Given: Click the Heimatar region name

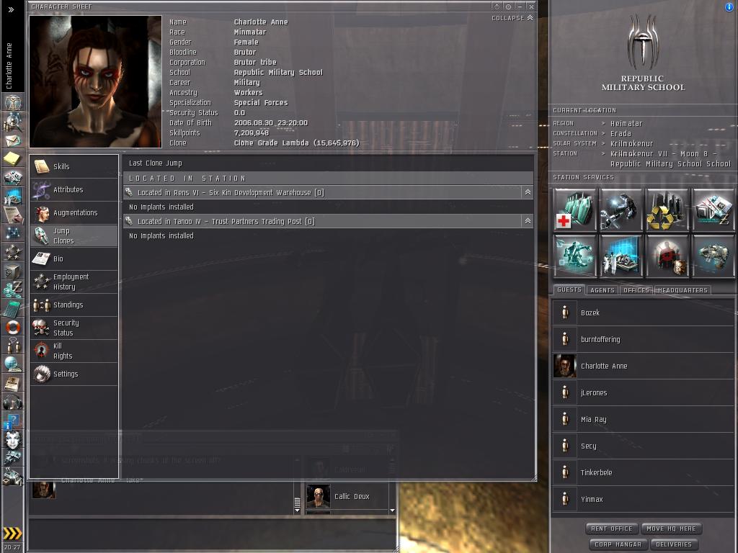Looking at the screenshot, I should (x=626, y=123).
